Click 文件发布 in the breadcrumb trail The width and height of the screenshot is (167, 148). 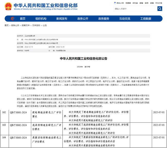pyautogui.click(x=36, y=25)
